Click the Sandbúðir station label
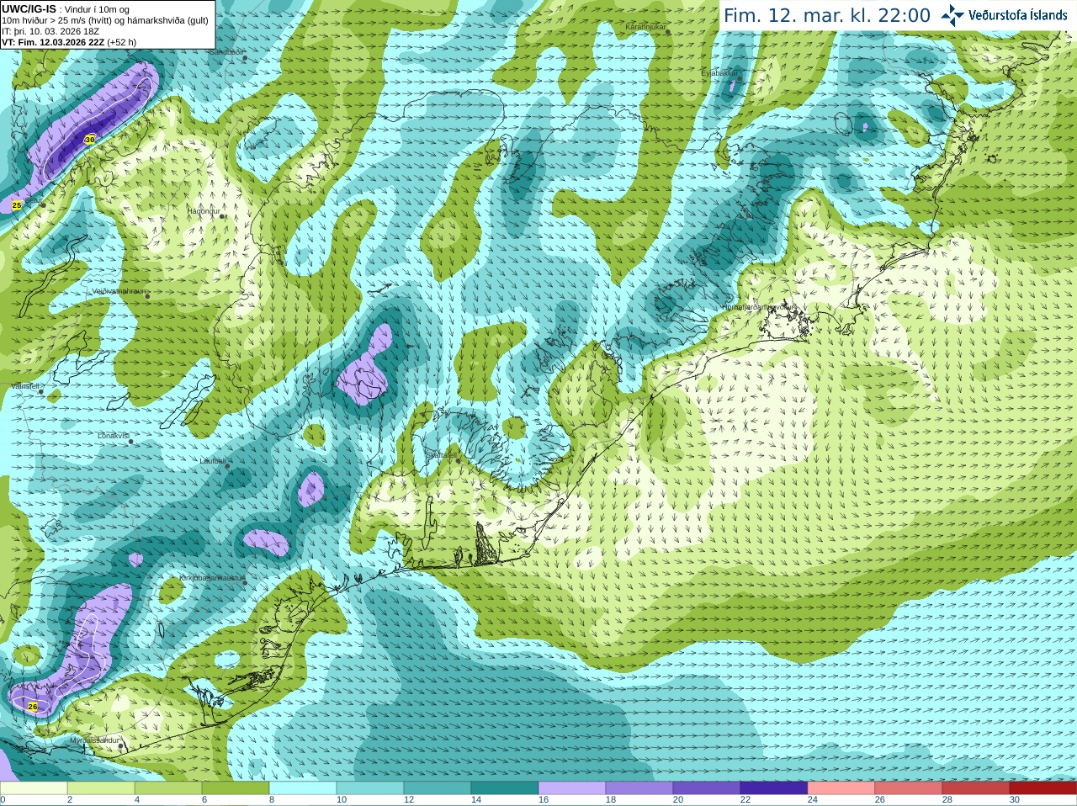 [225, 51]
